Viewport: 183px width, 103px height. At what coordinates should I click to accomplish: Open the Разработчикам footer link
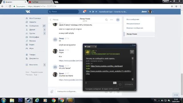click(x=37, y=72)
